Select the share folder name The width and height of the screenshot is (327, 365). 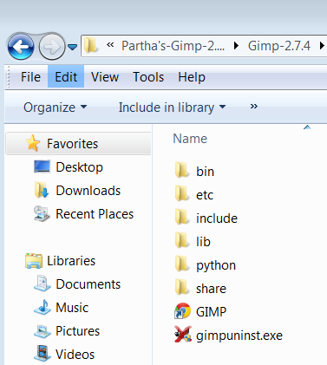click(211, 289)
